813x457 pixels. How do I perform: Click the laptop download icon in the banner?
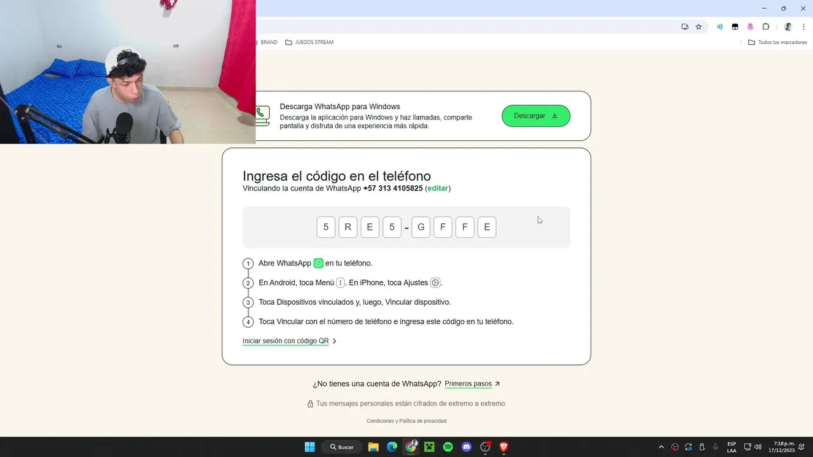(263, 116)
